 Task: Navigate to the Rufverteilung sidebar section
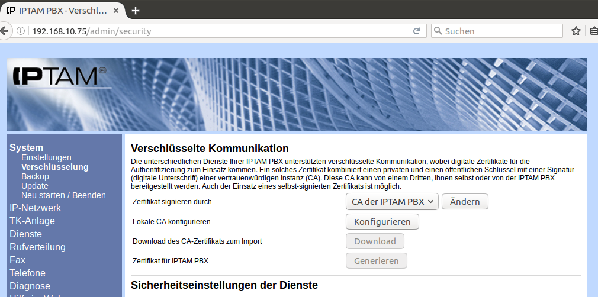pos(37,247)
